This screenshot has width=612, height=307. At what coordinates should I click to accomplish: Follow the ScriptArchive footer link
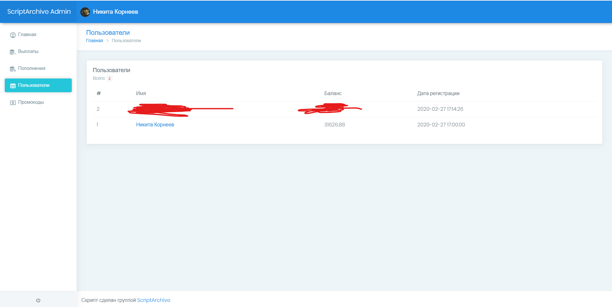click(153, 300)
